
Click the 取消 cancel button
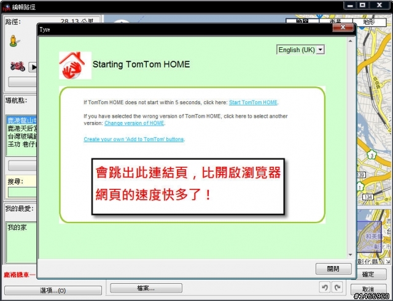(368, 289)
